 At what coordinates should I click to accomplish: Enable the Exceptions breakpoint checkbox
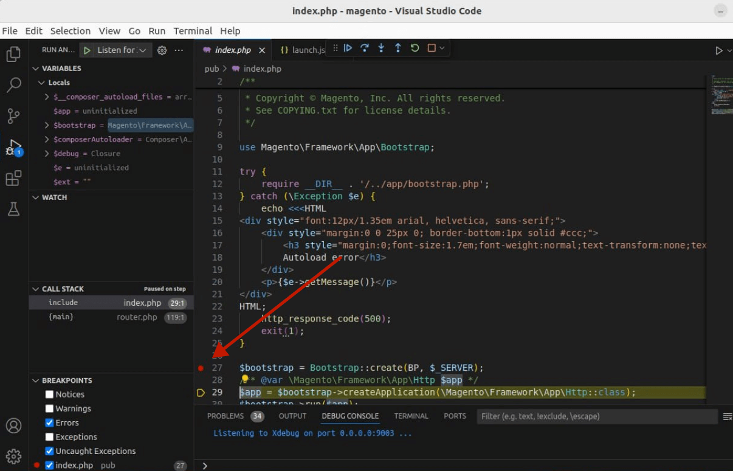50,437
